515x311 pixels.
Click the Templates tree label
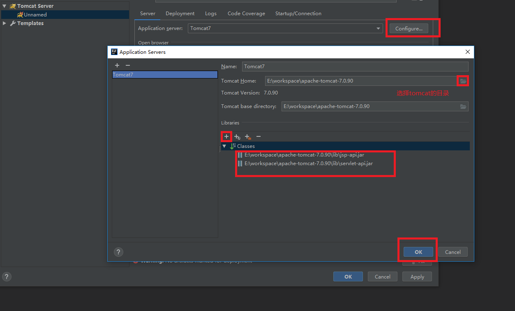pos(30,23)
